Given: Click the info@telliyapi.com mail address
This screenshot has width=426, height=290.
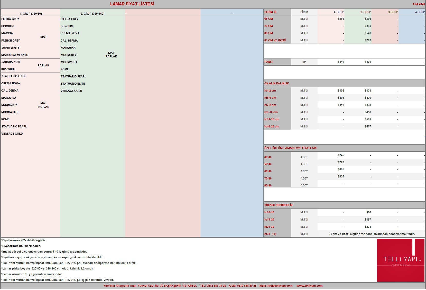Looking at the screenshot, I should (279, 286).
